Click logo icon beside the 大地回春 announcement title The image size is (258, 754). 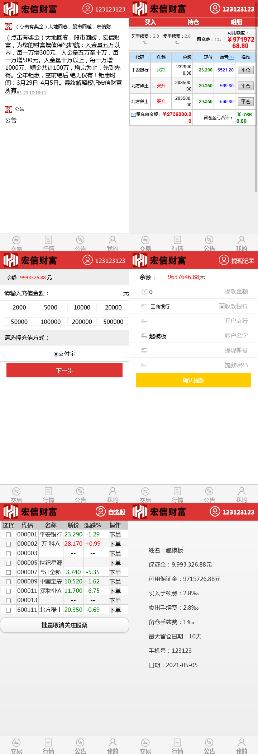[9, 27]
